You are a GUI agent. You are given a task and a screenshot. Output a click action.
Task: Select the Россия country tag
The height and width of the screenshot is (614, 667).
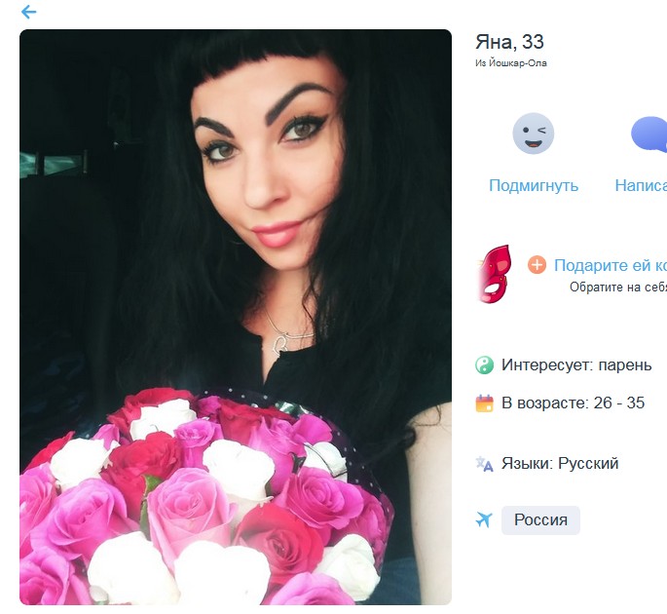540,519
